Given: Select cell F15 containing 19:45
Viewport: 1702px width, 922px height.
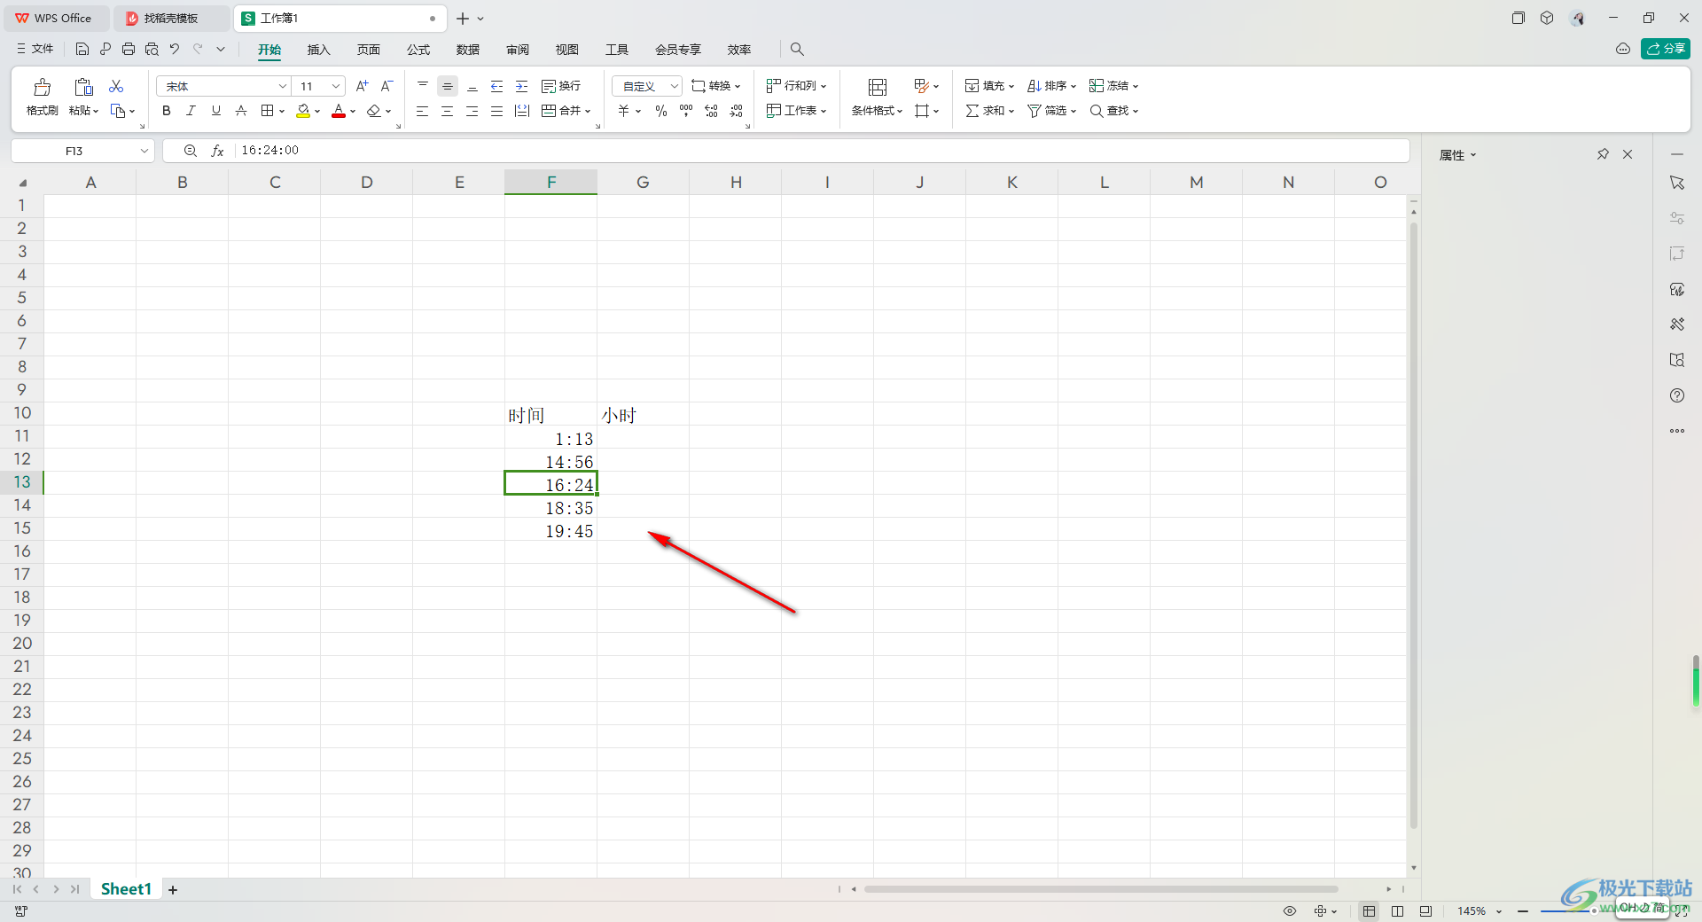Looking at the screenshot, I should 550,531.
